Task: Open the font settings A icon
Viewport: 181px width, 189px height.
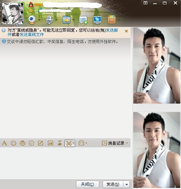Action: click(x=4, y=143)
